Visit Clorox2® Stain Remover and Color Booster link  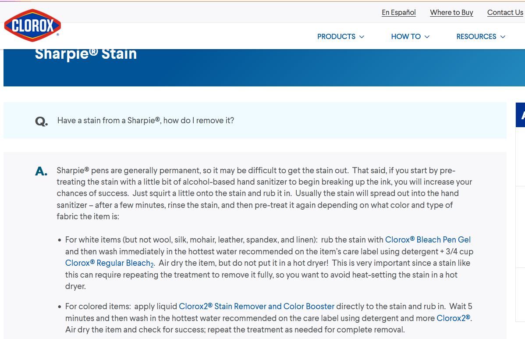[256, 306]
